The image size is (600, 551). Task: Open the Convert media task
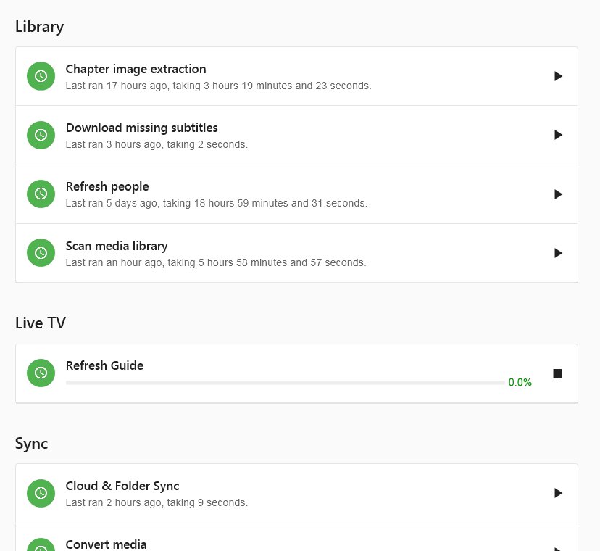tap(106, 544)
